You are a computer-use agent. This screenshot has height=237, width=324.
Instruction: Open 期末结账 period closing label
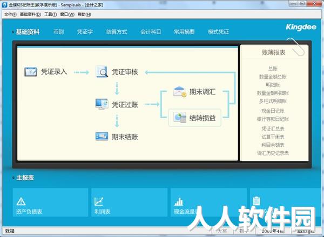tap(125, 137)
